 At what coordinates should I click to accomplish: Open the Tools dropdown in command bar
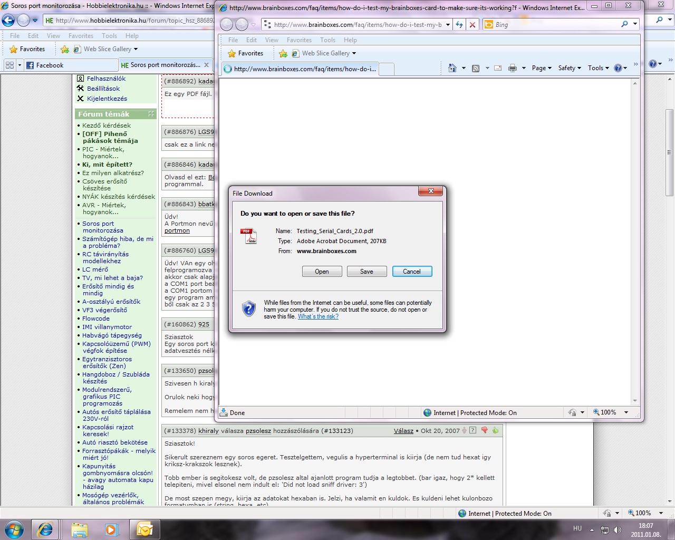tap(598, 68)
